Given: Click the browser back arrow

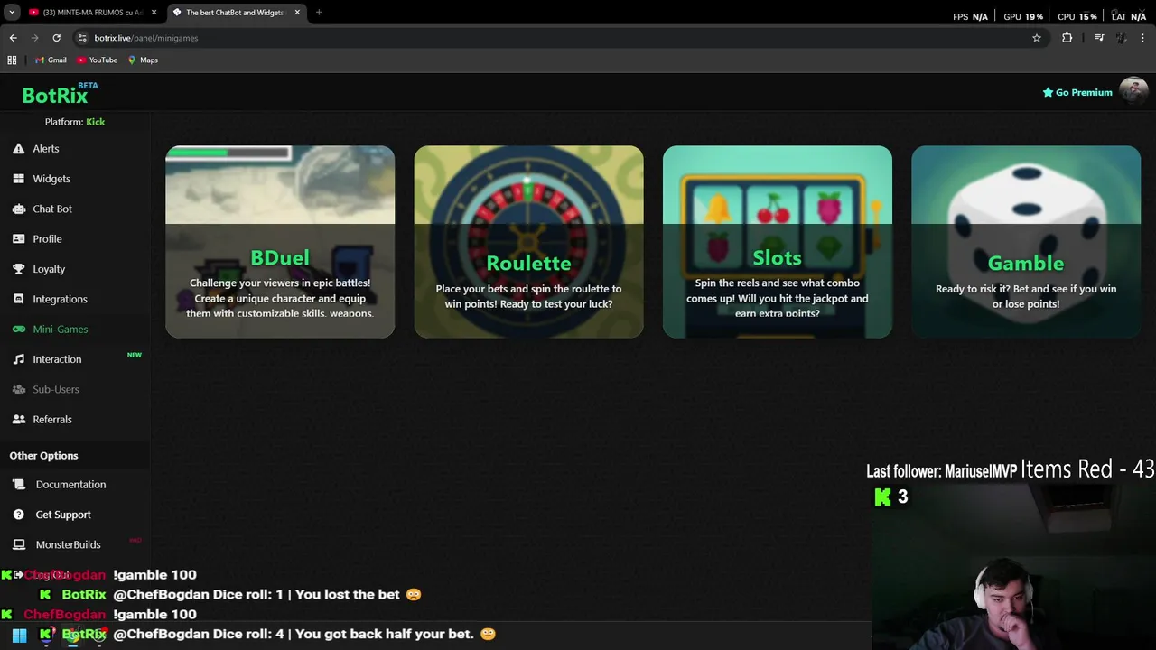Looking at the screenshot, I should pyautogui.click(x=13, y=38).
